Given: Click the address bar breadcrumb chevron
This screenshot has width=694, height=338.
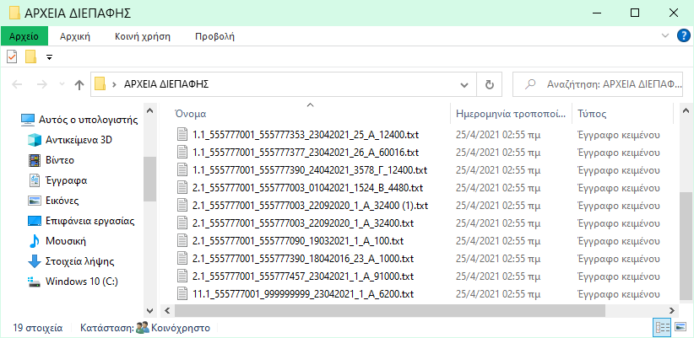Looking at the screenshot, I should pos(115,84).
